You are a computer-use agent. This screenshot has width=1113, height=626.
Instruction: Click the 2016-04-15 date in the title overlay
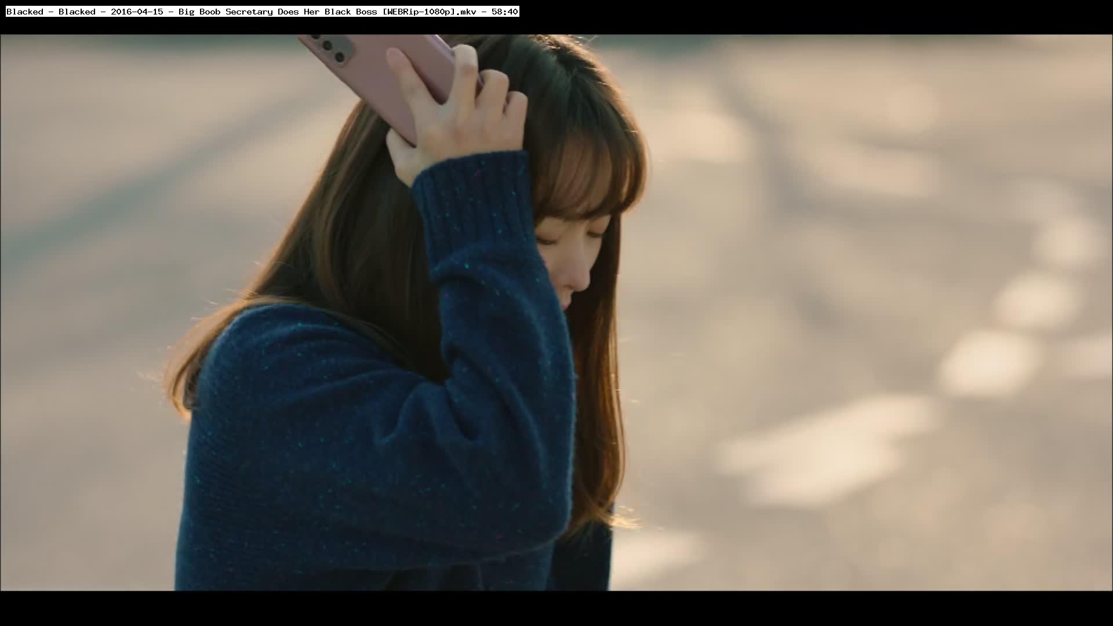tap(137, 12)
